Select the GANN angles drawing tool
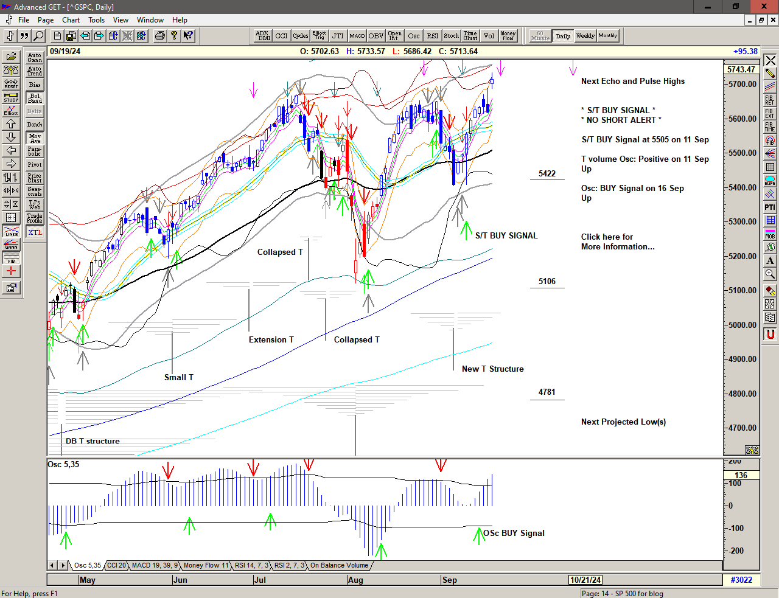The height and width of the screenshot is (598, 779). click(11, 245)
